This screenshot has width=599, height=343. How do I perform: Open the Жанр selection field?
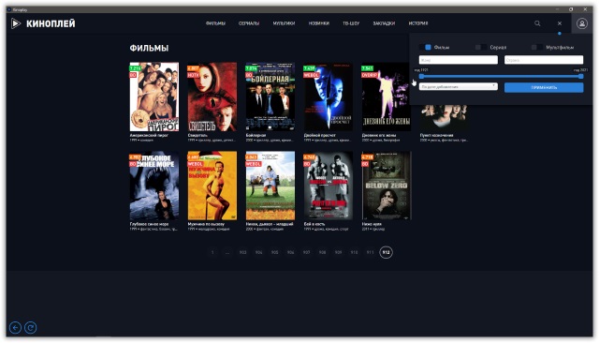(459, 60)
